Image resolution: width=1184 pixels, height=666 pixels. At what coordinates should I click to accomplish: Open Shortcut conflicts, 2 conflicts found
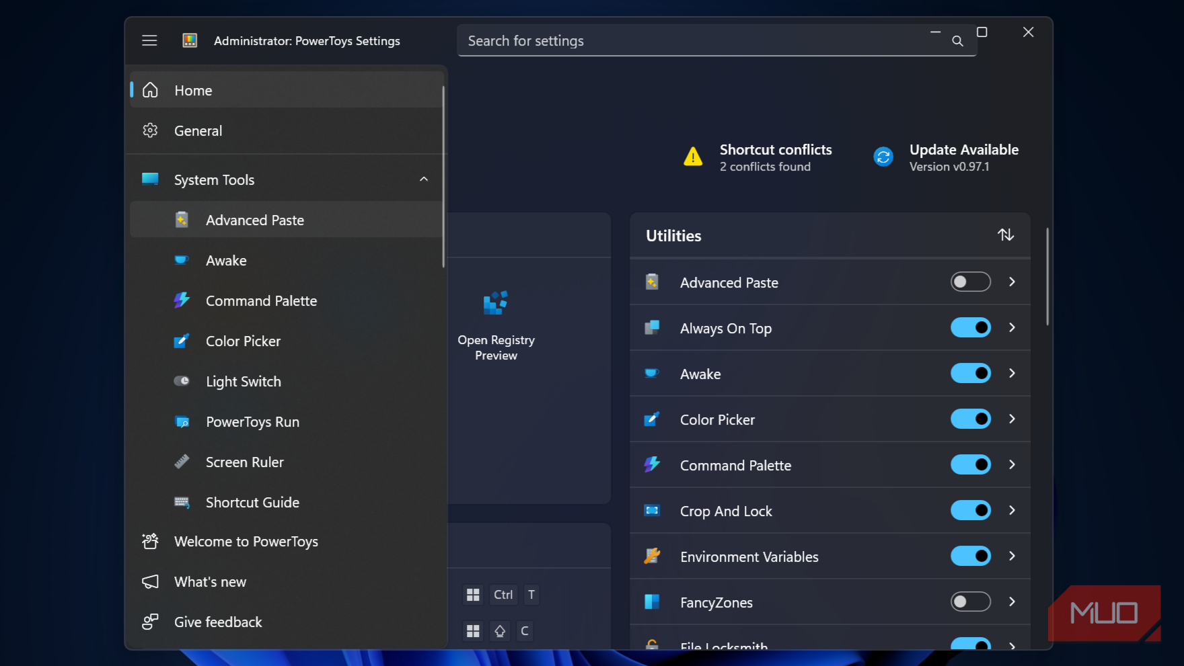click(757, 157)
